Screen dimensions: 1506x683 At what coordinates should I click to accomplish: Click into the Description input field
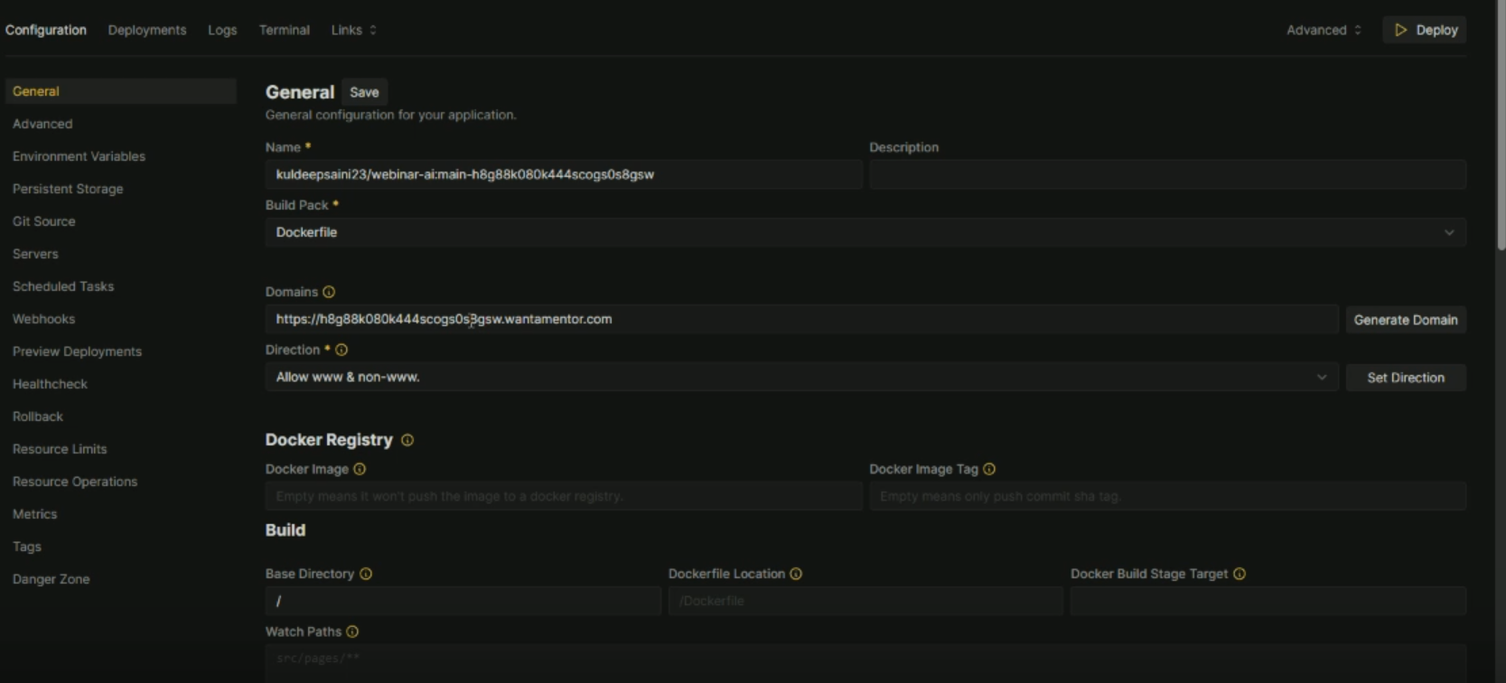(x=1166, y=174)
